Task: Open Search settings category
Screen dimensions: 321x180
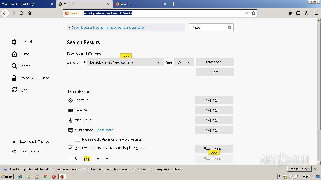Action: tap(21, 66)
